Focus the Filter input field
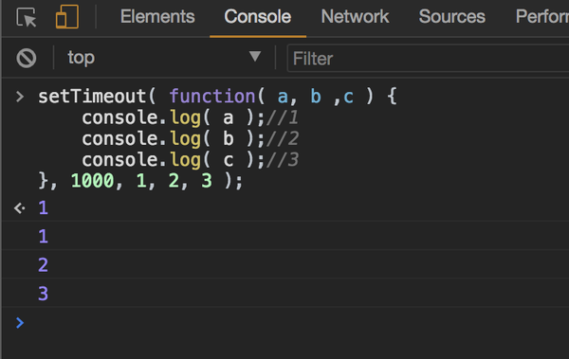The width and height of the screenshot is (569, 359). (x=429, y=59)
